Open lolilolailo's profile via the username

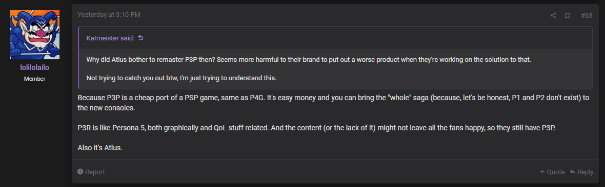[x=35, y=68]
